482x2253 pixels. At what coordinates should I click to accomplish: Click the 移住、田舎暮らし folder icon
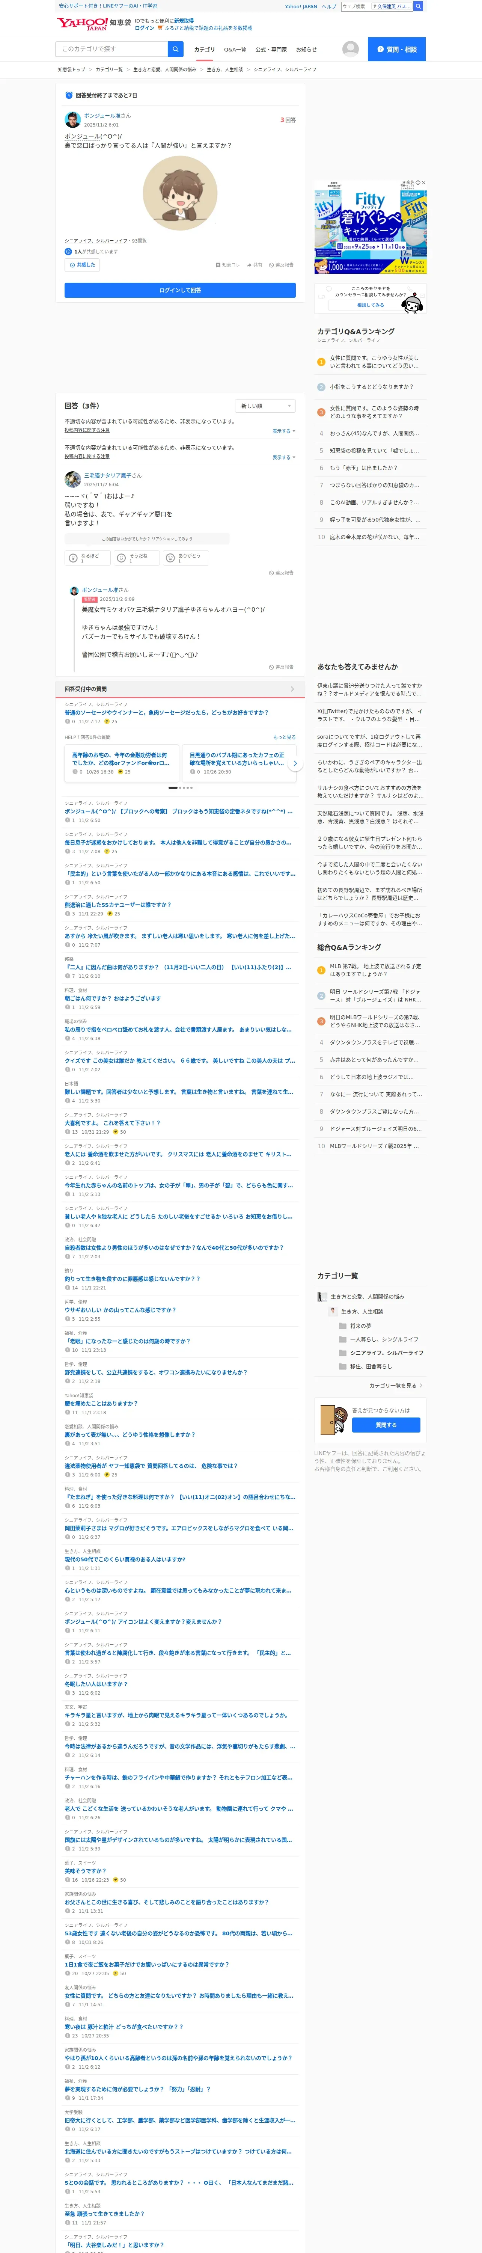[x=343, y=1366]
